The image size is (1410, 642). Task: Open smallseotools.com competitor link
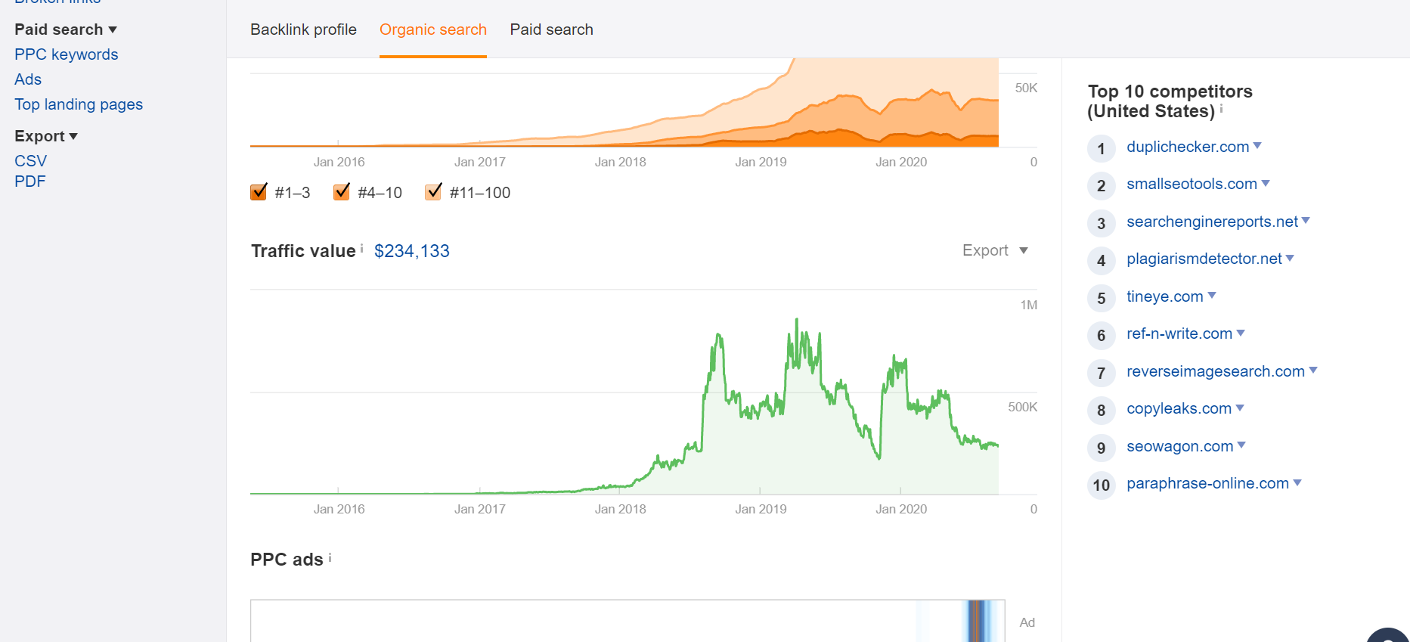coord(1192,184)
